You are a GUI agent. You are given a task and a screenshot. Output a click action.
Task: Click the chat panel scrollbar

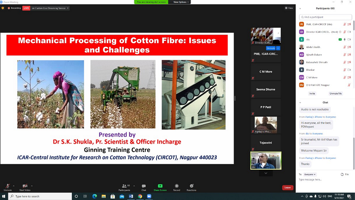pyautogui.click(x=353, y=153)
